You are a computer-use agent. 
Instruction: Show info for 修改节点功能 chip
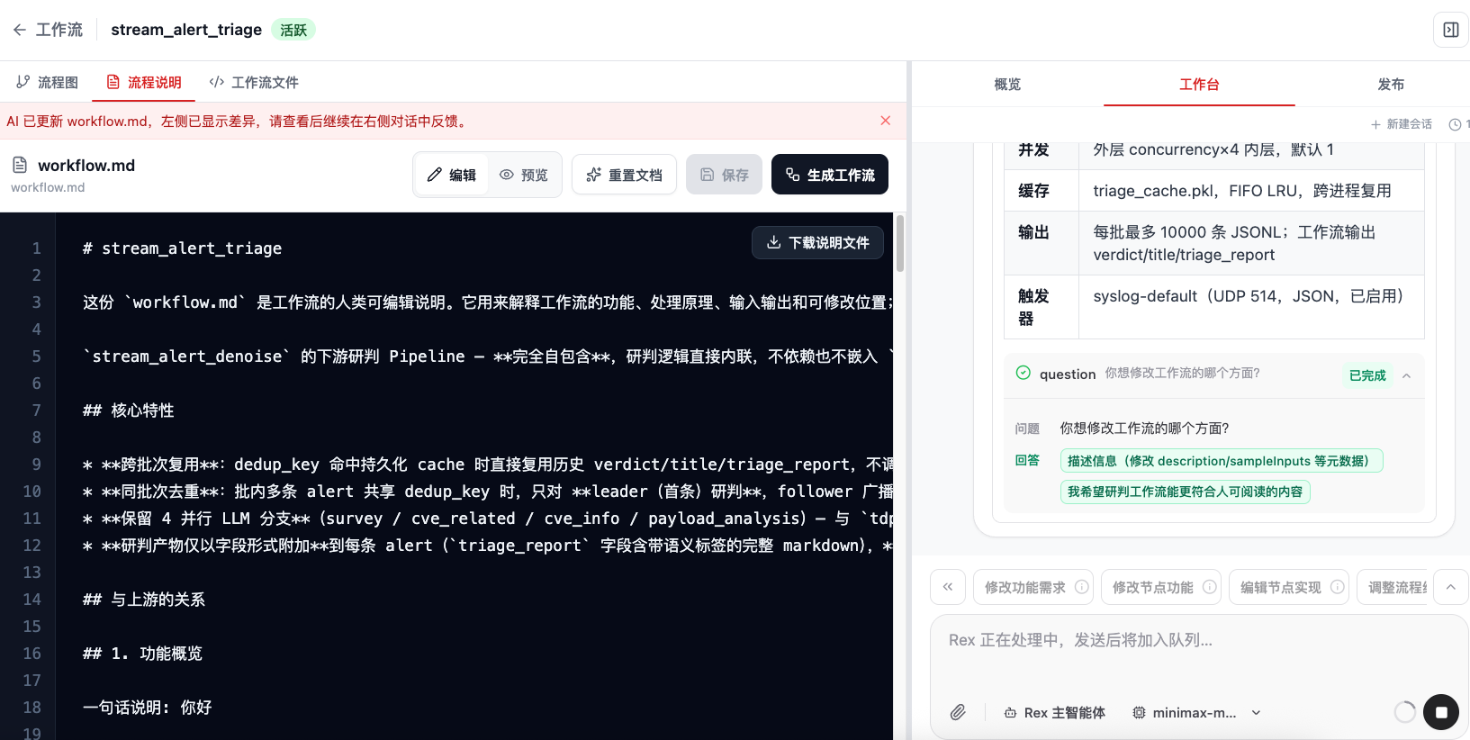1210,587
